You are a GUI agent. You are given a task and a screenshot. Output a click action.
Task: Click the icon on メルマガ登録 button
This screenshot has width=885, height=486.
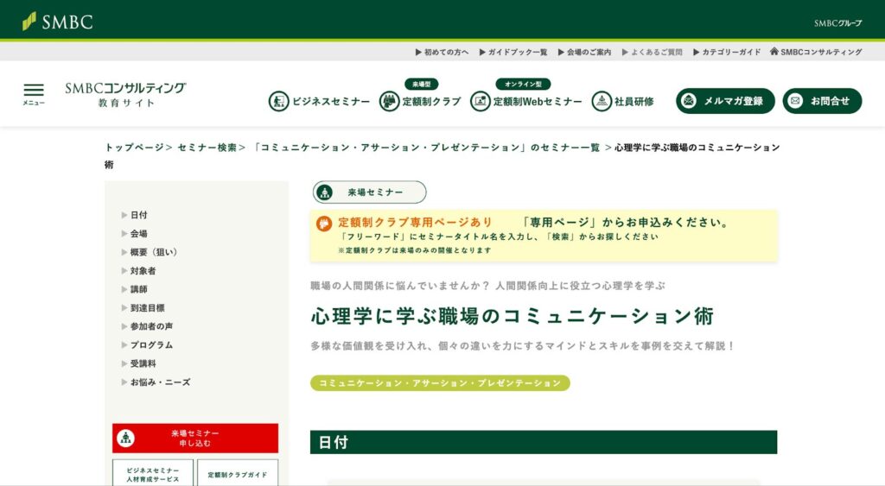click(x=689, y=101)
